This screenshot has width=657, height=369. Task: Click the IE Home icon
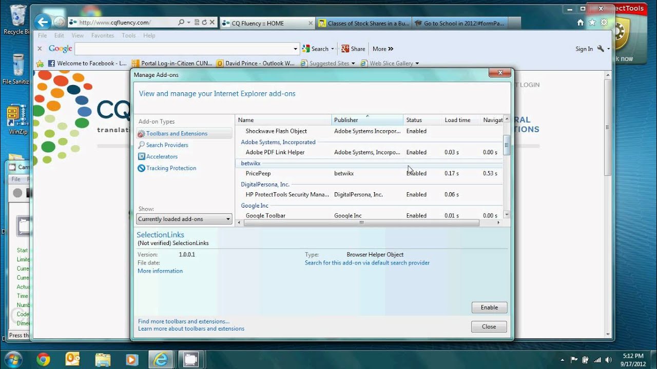[581, 23]
